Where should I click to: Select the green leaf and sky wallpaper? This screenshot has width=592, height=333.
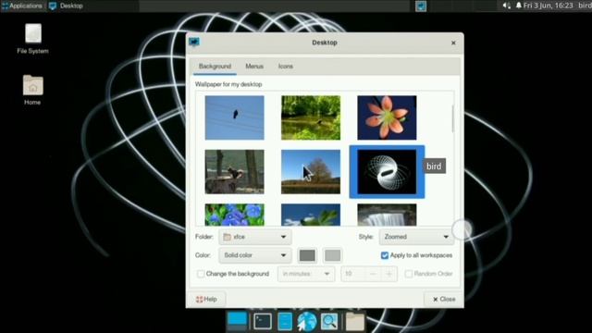point(311,215)
